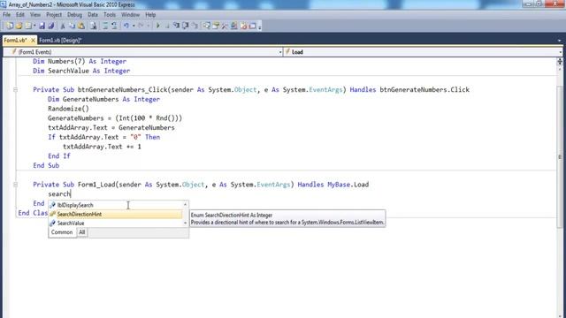Click 'txtAddArray.Text = GenerateNumbers' code line
Screen dimensions: 566x318
click(x=111, y=127)
